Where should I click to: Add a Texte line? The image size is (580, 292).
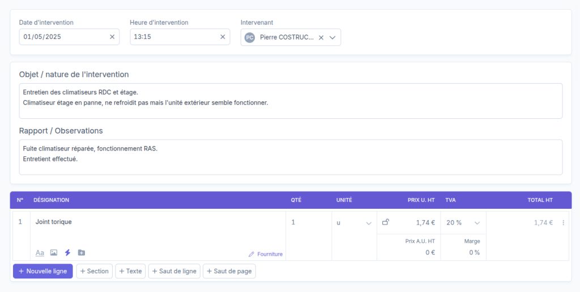click(x=130, y=271)
